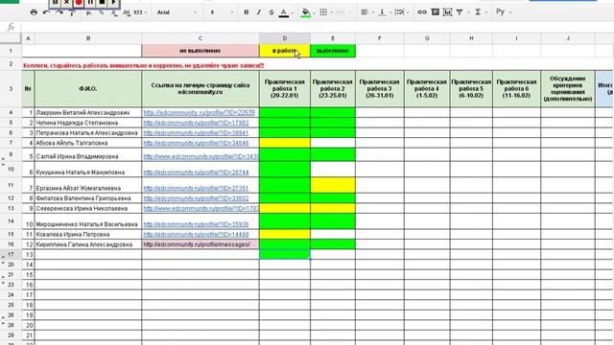Click the pause button in recorder bar
This screenshot has height=345, width=614.
point(90,3)
